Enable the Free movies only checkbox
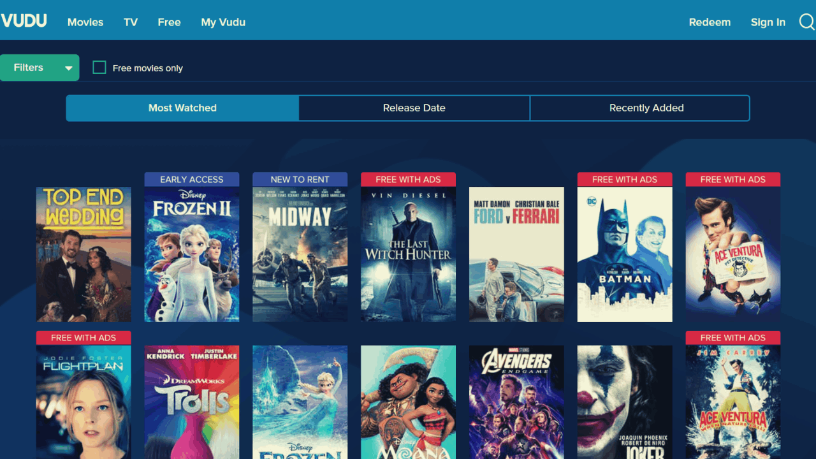Screen dimensions: 816x459 (x=99, y=68)
